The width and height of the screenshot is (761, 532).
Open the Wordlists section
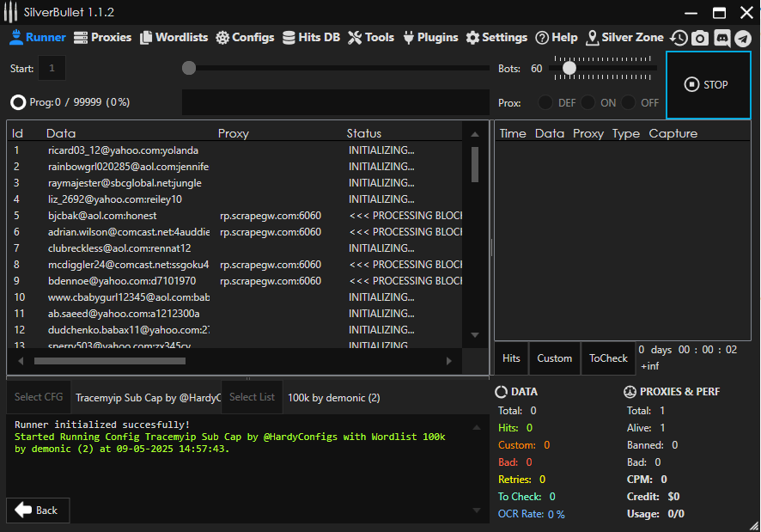[174, 37]
